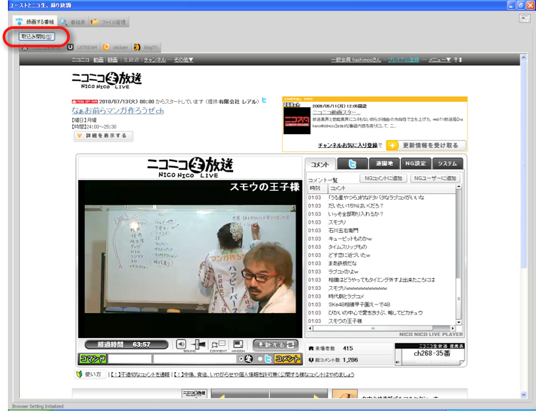The height and width of the screenshot is (411, 536).
Task: Click the comment list horizontal scrollbar
Action: (x=381, y=328)
